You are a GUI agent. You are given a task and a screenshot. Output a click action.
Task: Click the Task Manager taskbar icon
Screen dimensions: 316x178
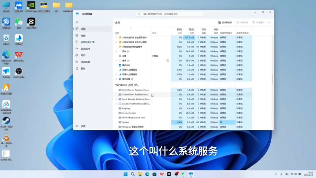191,174
